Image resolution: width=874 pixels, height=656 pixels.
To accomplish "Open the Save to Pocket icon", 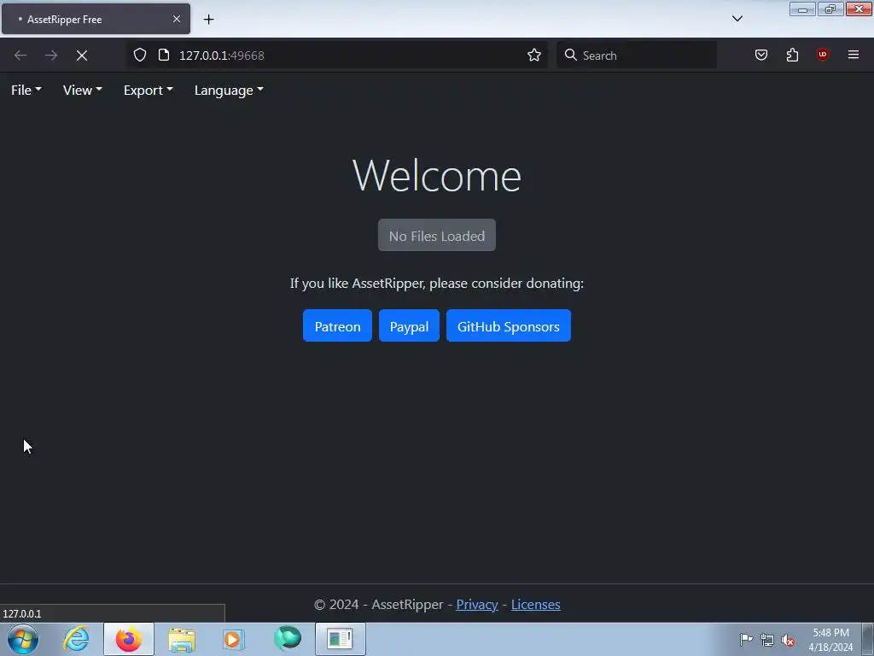I will coord(761,56).
